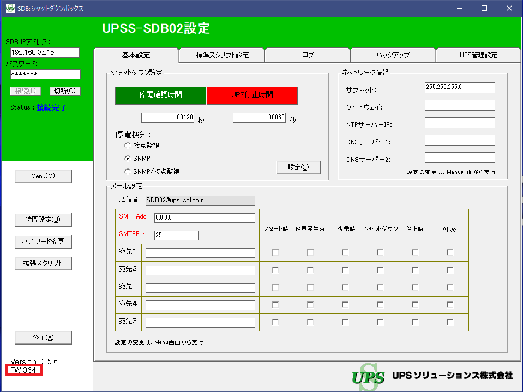Select the SNMP radio button
Image resolution: width=523 pixels, height=392 pixels.
[x=127, y=158]
